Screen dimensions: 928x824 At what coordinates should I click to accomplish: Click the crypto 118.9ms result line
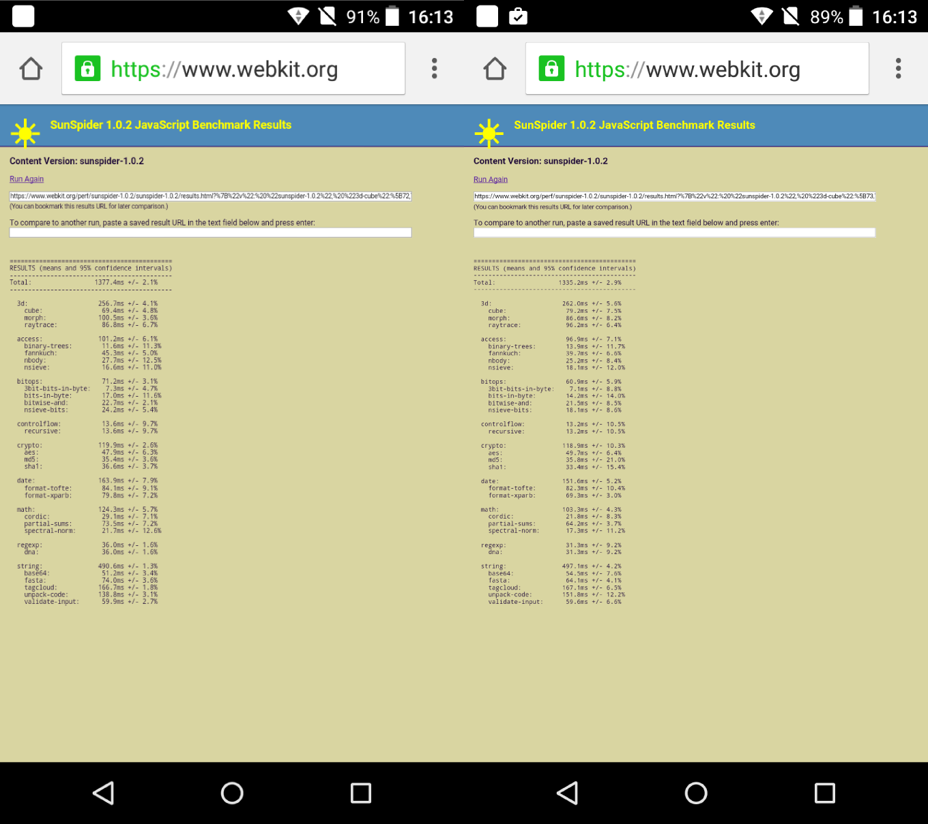(553, 446)
